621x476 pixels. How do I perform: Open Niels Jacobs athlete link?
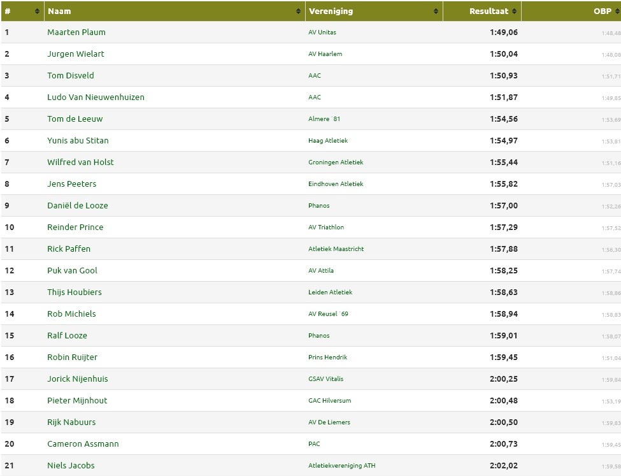71,466
